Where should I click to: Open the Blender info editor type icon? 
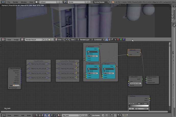[x=4, y=2]
